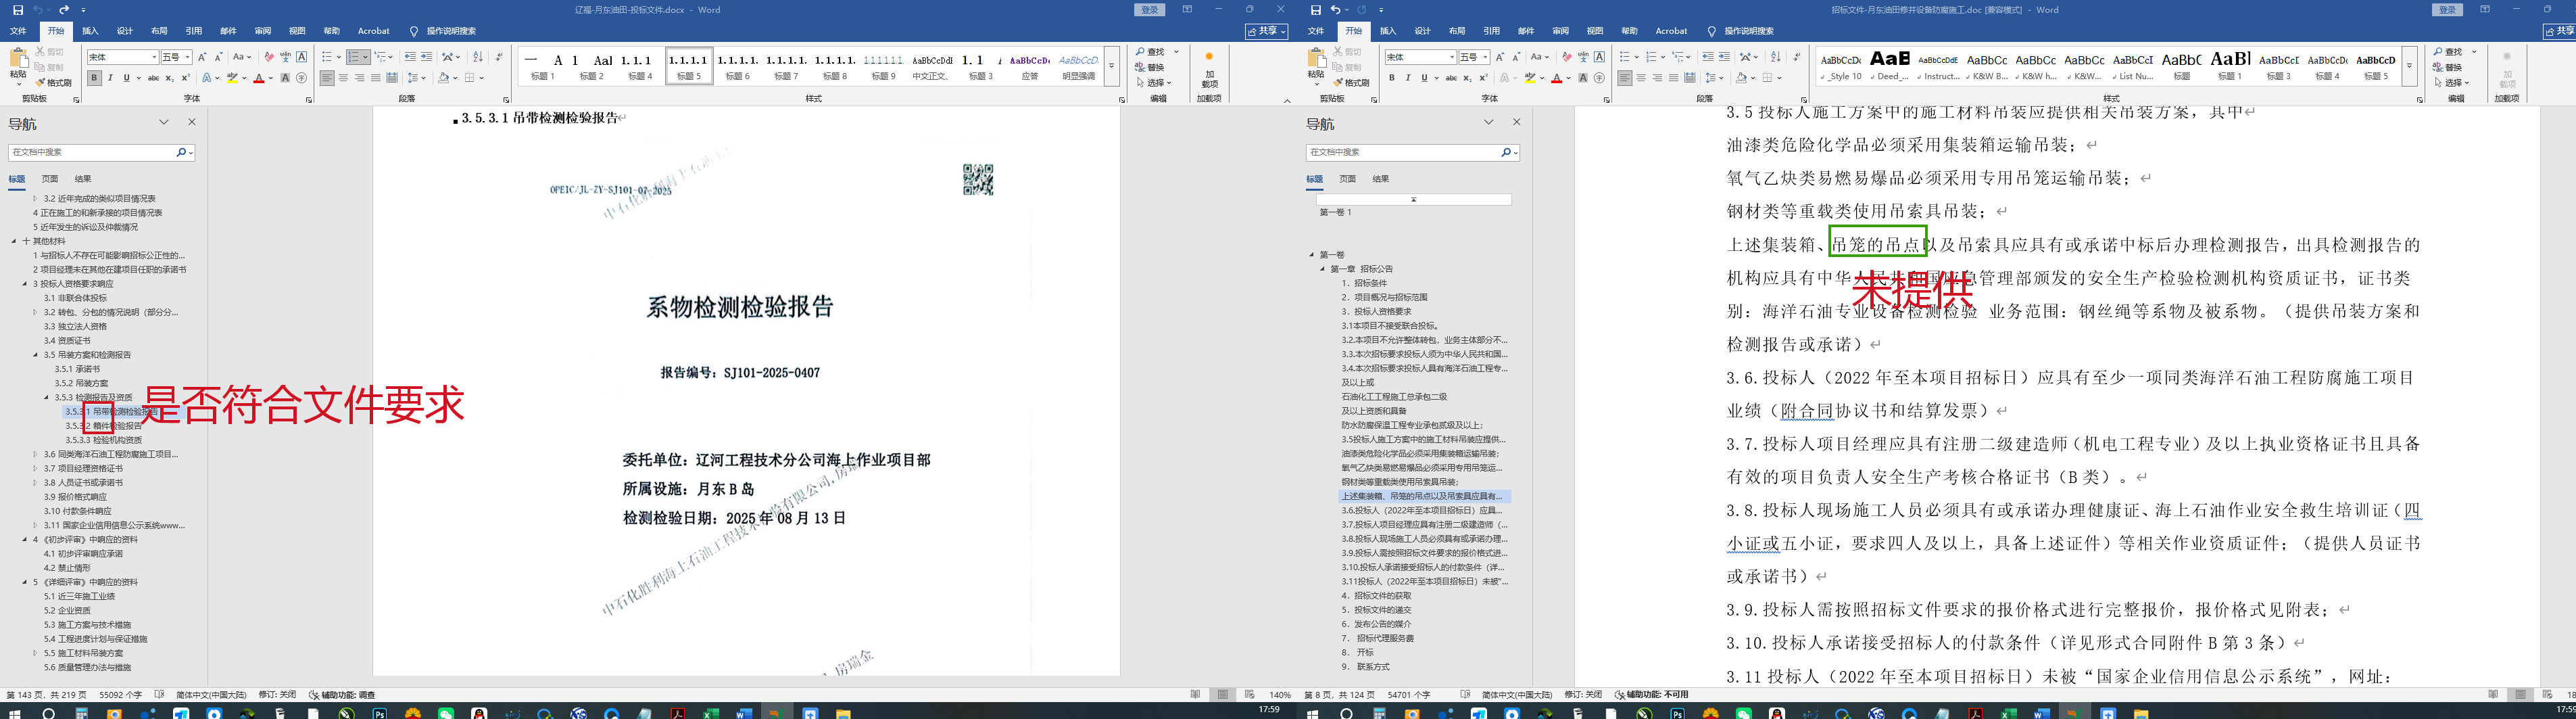Toggle left alignment in left Word ribbon
Image resolution: width=2576 pixels, height=719 pixels.
click(328, 78)
